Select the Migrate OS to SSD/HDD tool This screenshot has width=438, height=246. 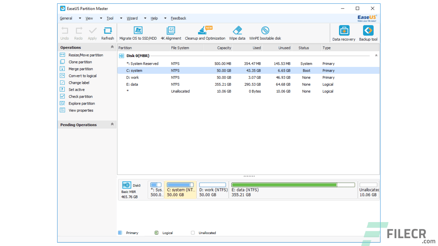[138, 32]
